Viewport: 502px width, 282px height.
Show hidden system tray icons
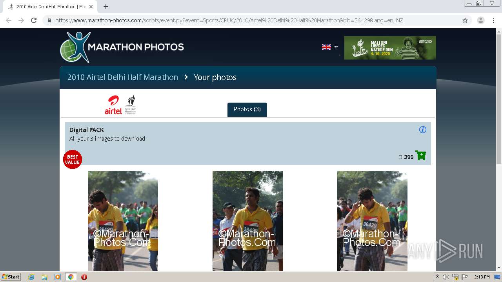(437, 277)
